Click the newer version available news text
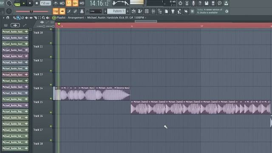This screenshot has width=272, height=153. [210, 11]
